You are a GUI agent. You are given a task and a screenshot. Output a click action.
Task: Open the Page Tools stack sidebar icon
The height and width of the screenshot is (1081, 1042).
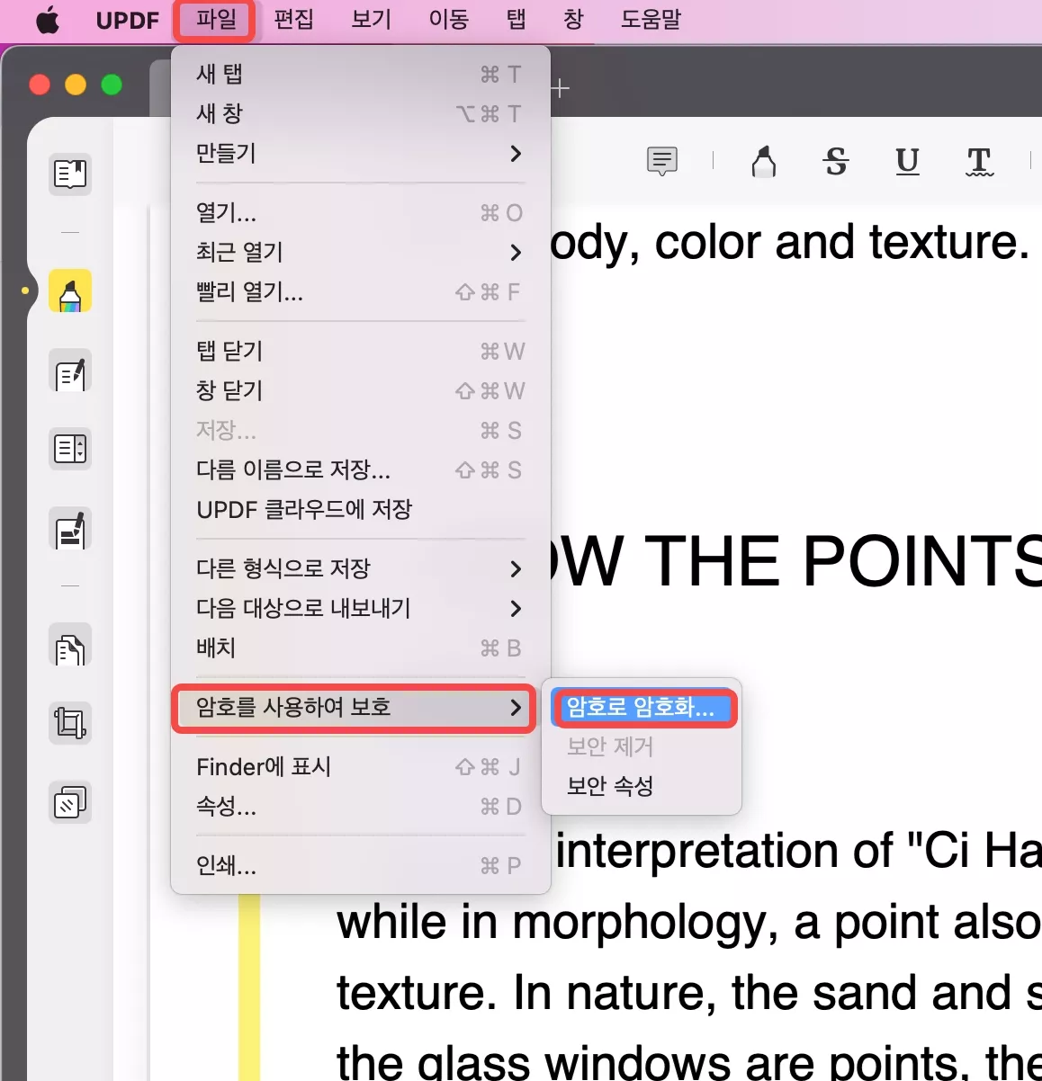70,801
